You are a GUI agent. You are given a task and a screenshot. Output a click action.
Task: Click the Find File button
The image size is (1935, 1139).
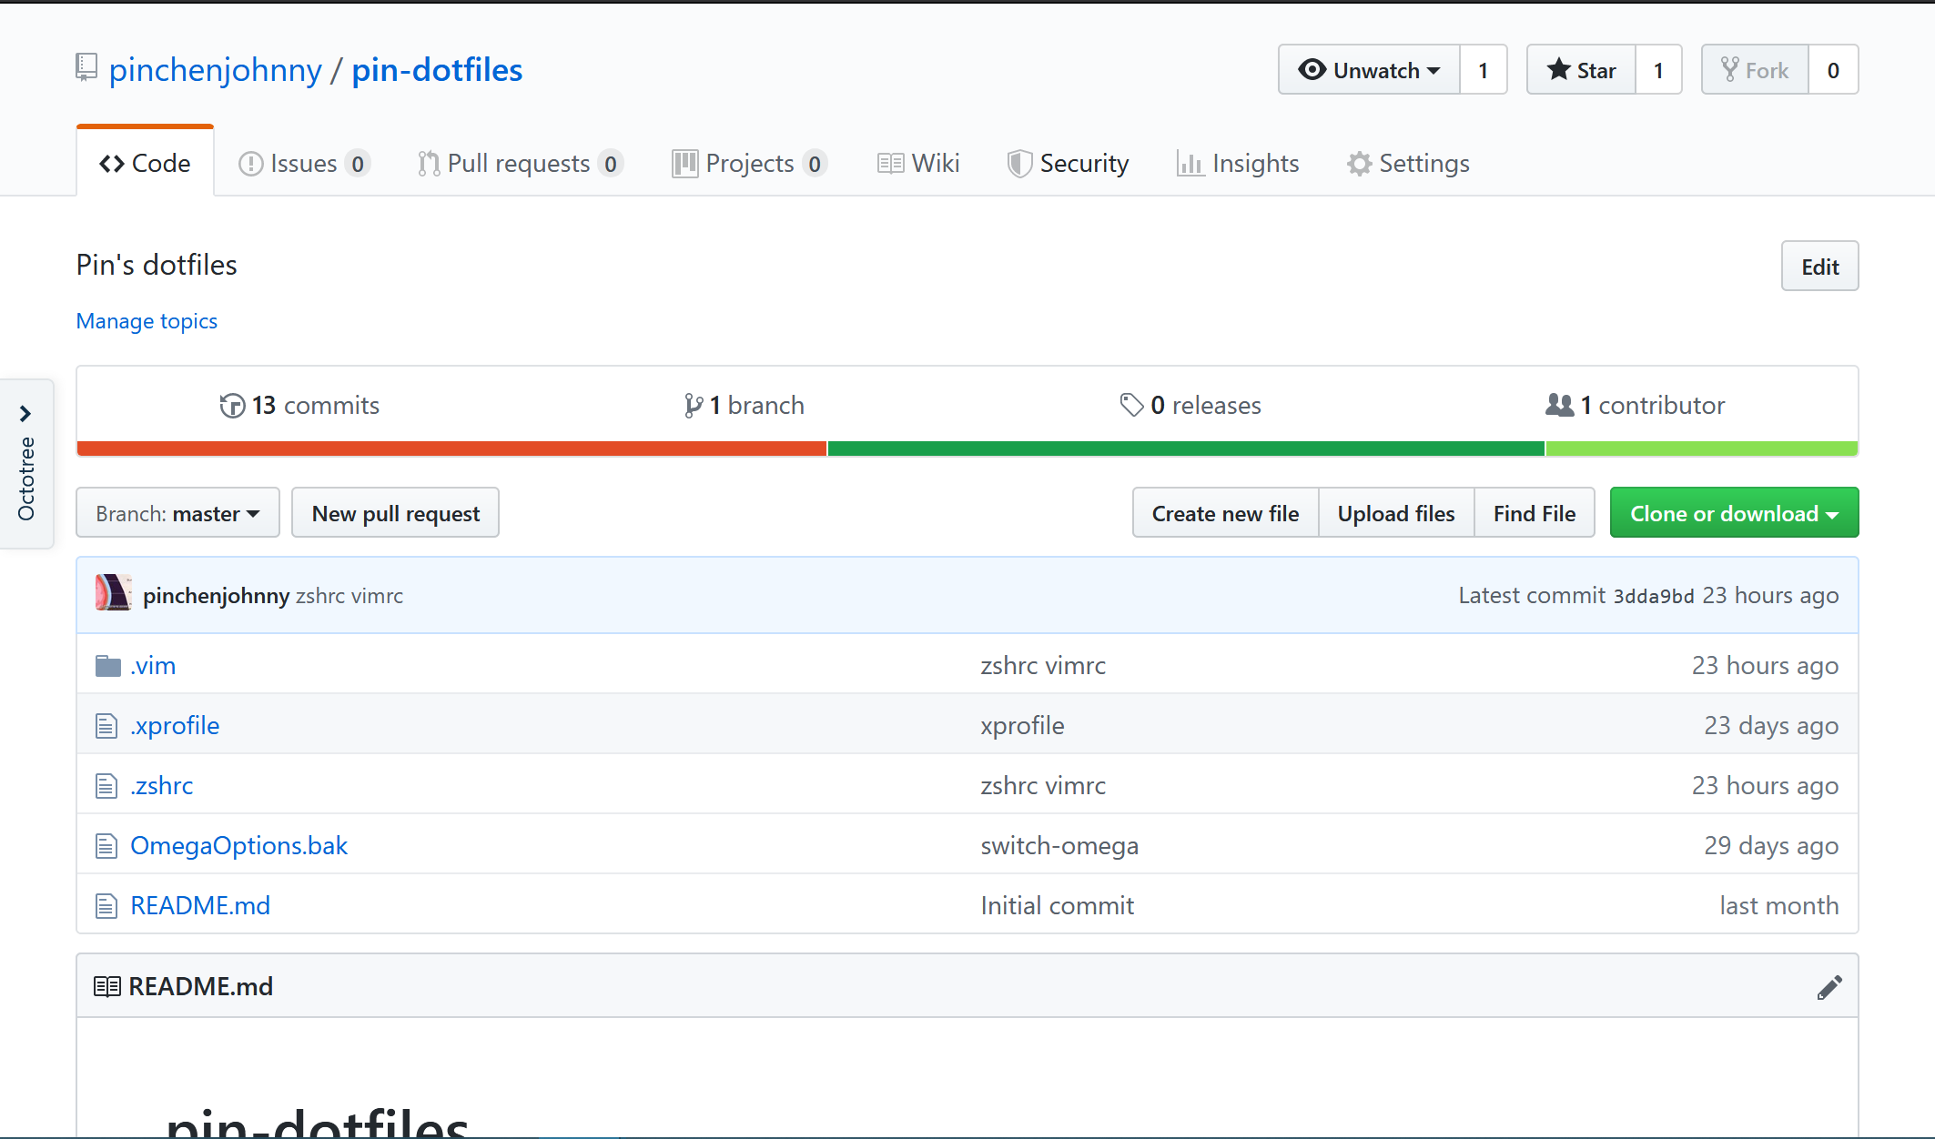(1535, 513)
